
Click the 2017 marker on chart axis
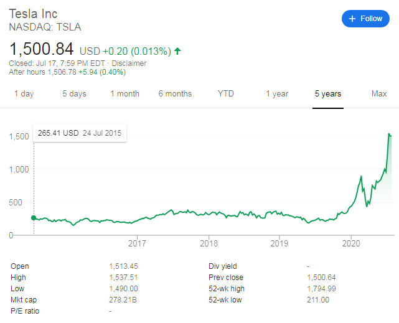(x=137, y=243)
